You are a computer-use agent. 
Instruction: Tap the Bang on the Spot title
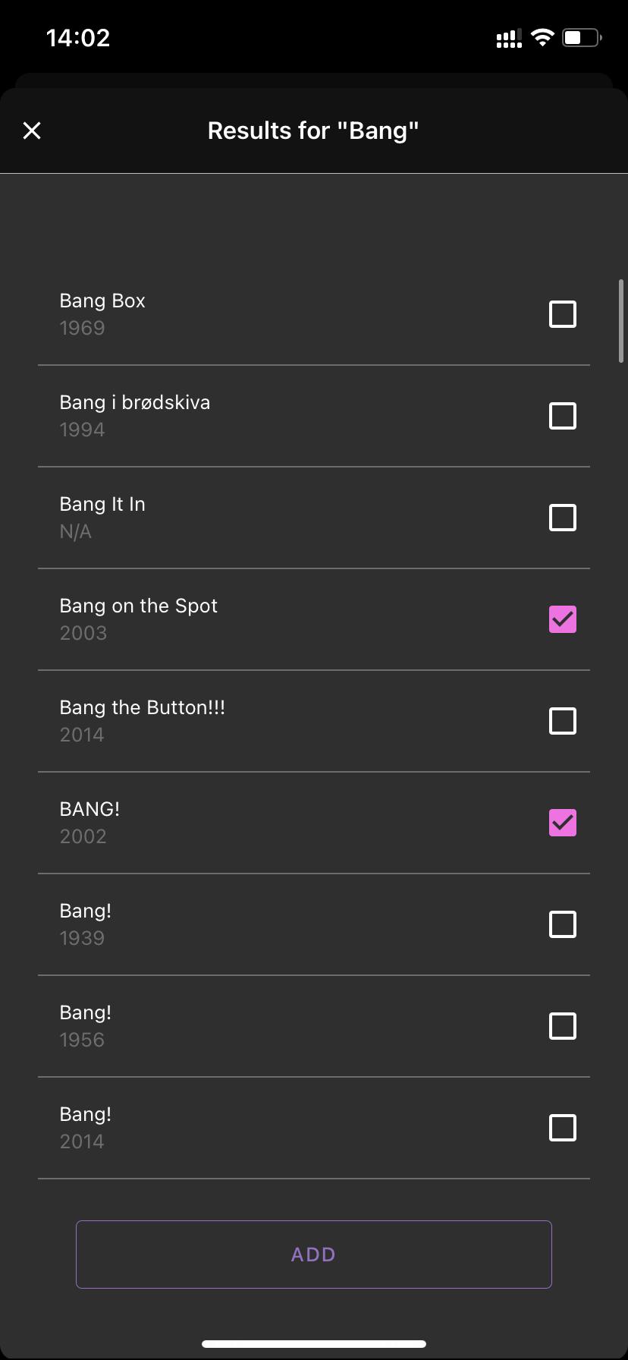[139, 606]
